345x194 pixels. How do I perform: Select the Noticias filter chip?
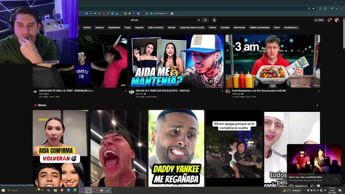pos(87,27)
